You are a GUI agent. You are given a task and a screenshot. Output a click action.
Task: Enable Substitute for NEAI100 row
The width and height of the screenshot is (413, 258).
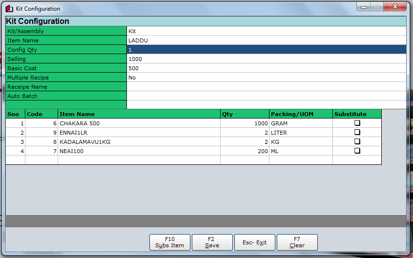tap(357, 151)
